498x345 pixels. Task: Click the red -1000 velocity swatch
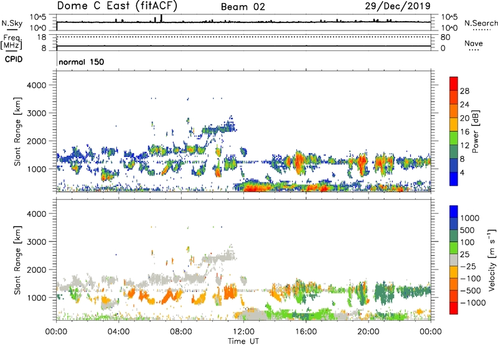tap(454, 308)
